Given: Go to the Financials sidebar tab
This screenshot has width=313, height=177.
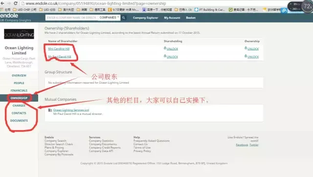Looking at the screenshot, I should [19, 90].
